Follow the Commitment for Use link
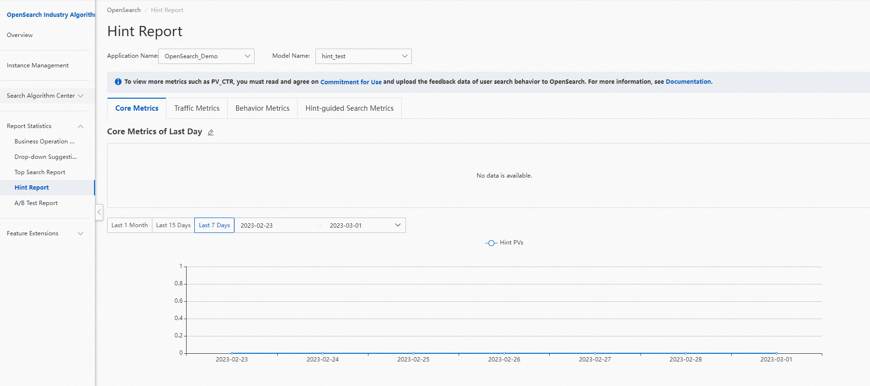 pos(351,82)
